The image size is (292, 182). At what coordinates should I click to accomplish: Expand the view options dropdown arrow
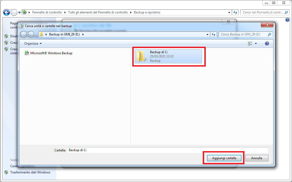[x=256, y=43]
